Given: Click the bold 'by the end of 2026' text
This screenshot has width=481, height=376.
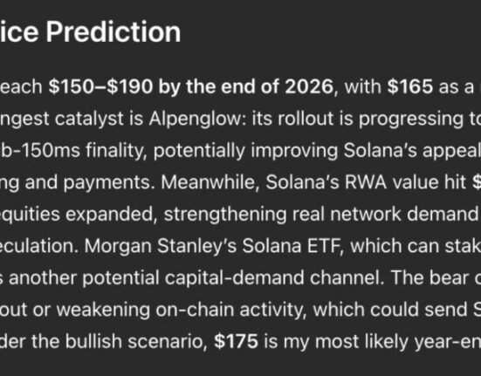Looking at the screenshot, I should 245,86.
